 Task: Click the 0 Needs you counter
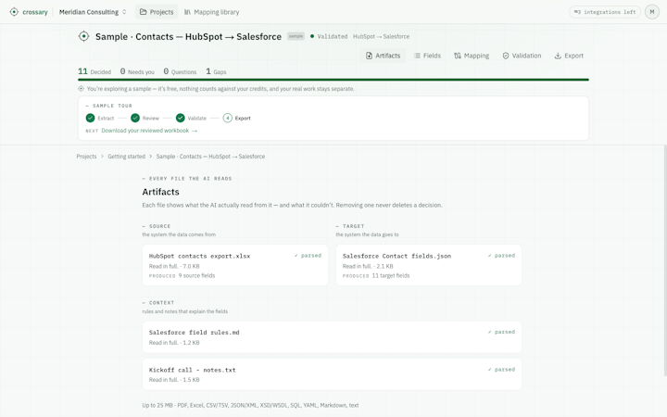(137, 71)
